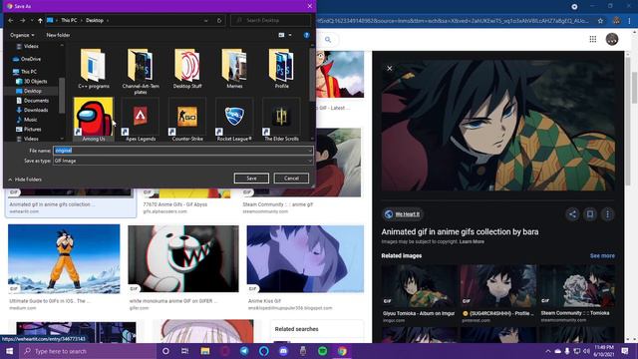This screenshot has width=638, height=359.
Task: Open the Desktop Stuff folder
Action: tap(187, 69)
